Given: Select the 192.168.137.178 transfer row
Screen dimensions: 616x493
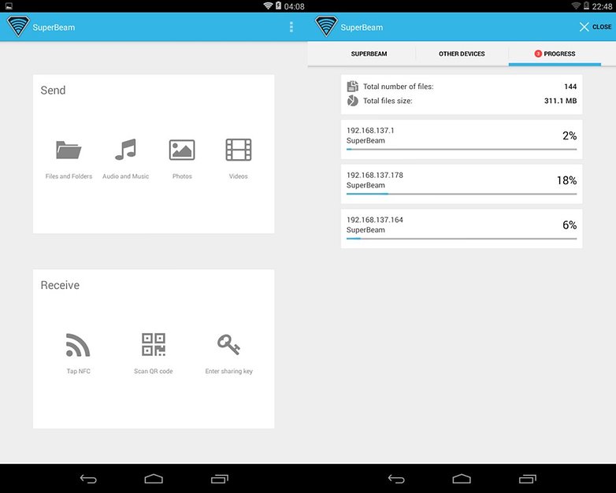Looking at the screenshot, I should tap(462, 183).
